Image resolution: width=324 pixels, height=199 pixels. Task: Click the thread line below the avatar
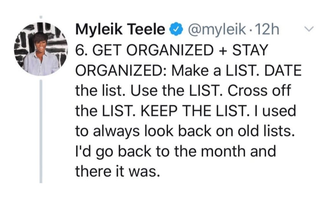(x=41, y=130)
